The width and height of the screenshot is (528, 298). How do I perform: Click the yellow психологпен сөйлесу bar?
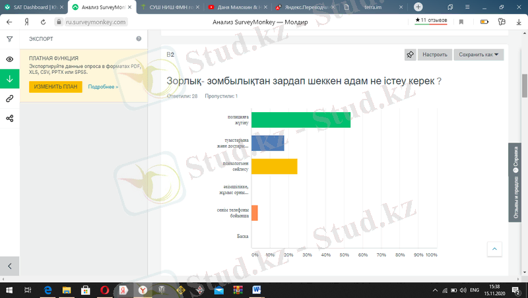pos(274,166)
